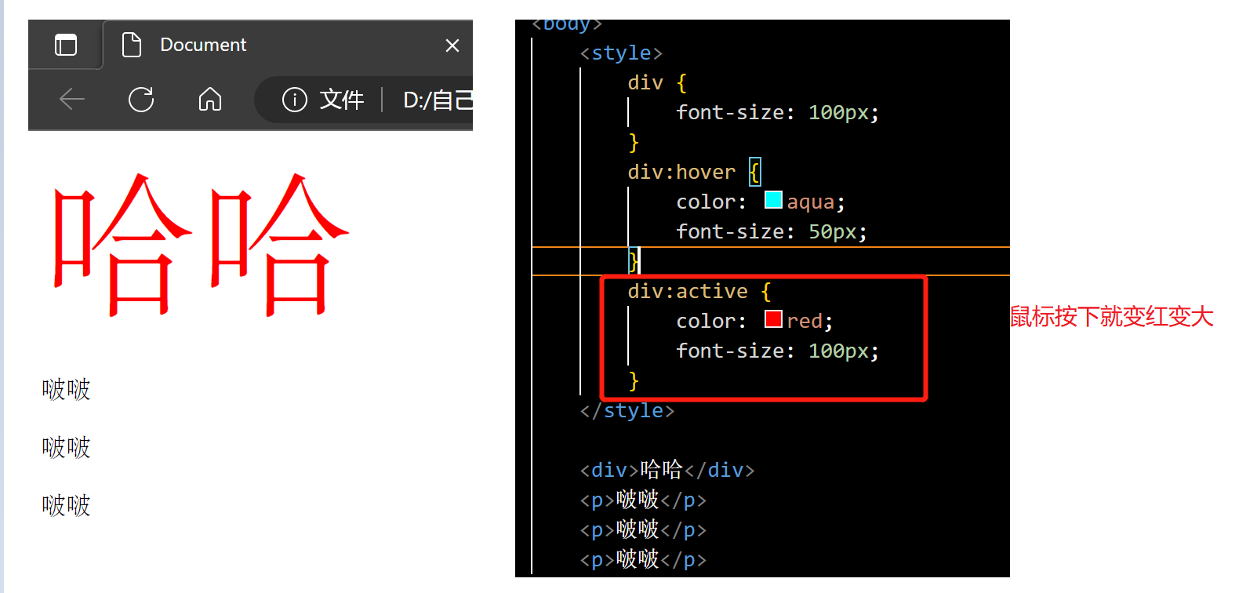The height and width of the screenshot is (593, 1257).
Task: Open the red color swatch picker
Action: [x=773, y=319]
